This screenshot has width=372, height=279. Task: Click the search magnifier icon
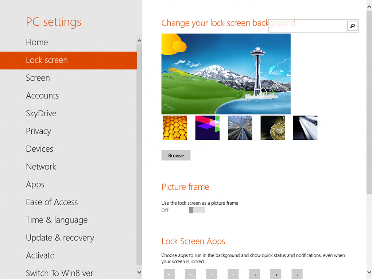[352, 26]
